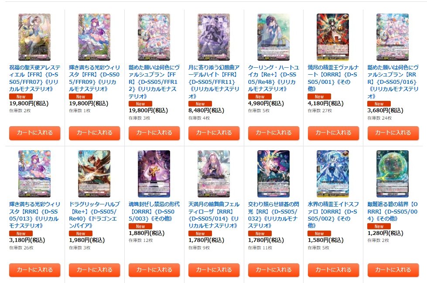Open the 輝き満ちる光彩ウィリスタ FFR card thumbnail
The image size is (427, 283).
(94, 37)
